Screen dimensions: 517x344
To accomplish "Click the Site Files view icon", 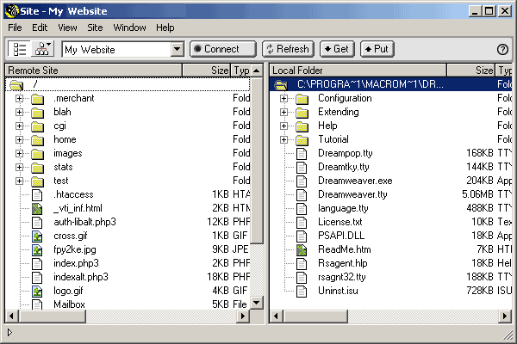I will 18,49.
